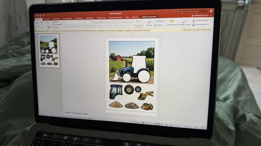Screen dimensions: 261x146
Task: Click the Save icon in title bar
Action: (40, 15)
